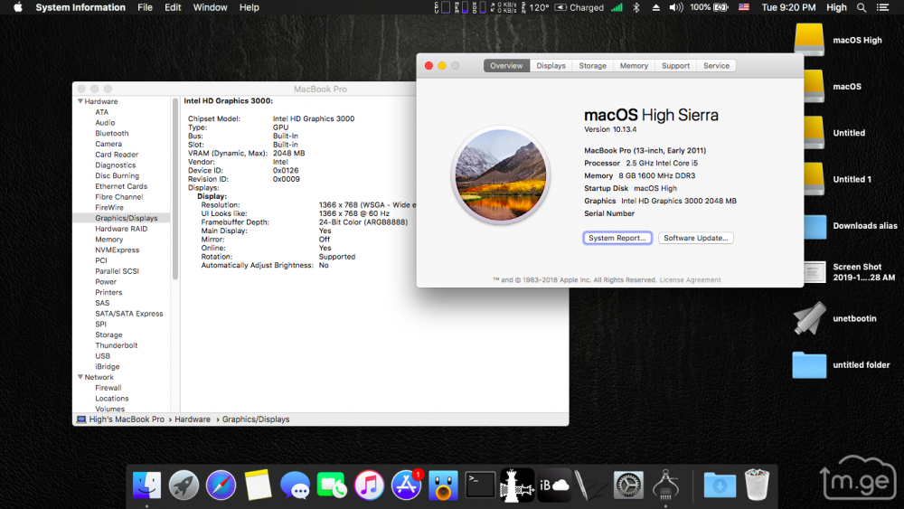Switch to the Displays tab
Viewport: 904px width, 509px height.
point(551,66)
